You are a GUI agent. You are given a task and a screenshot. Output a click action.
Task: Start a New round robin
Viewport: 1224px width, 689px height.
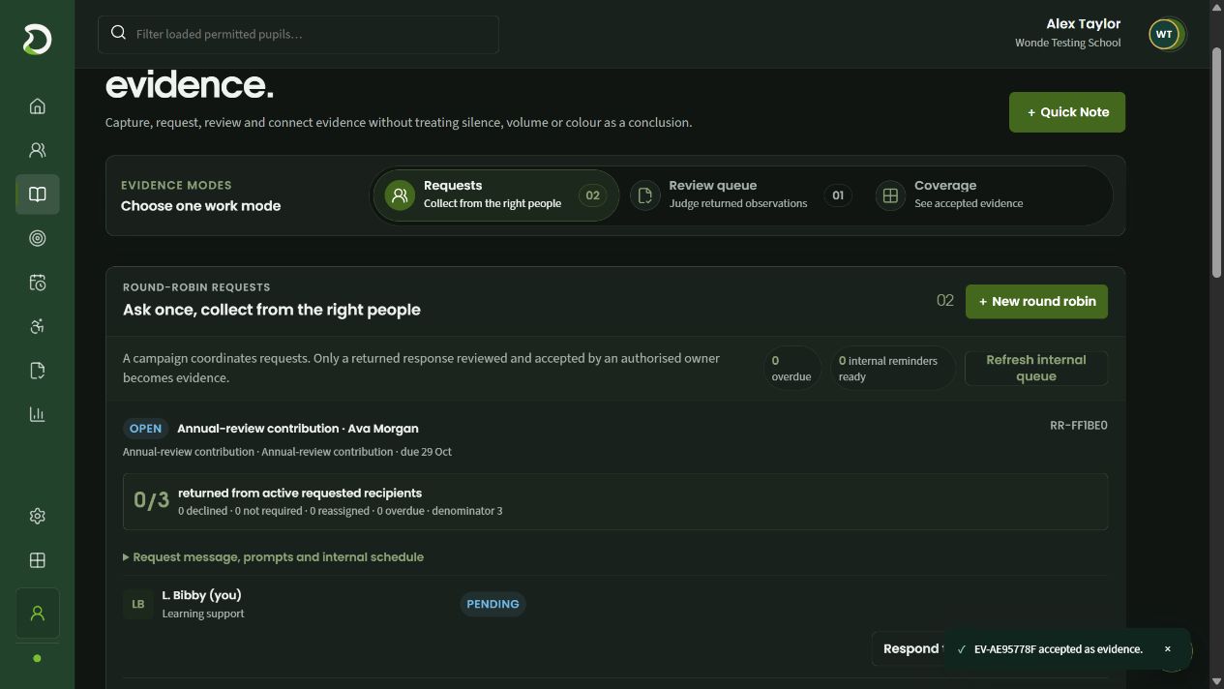(1036, 301)
